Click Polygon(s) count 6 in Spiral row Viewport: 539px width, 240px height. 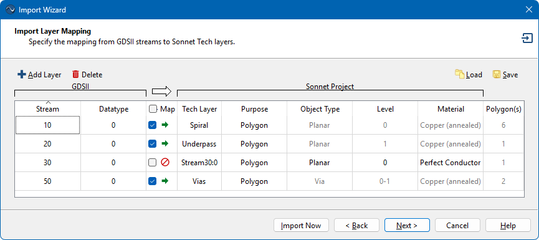pyautogui.click(x=503, y=125)
